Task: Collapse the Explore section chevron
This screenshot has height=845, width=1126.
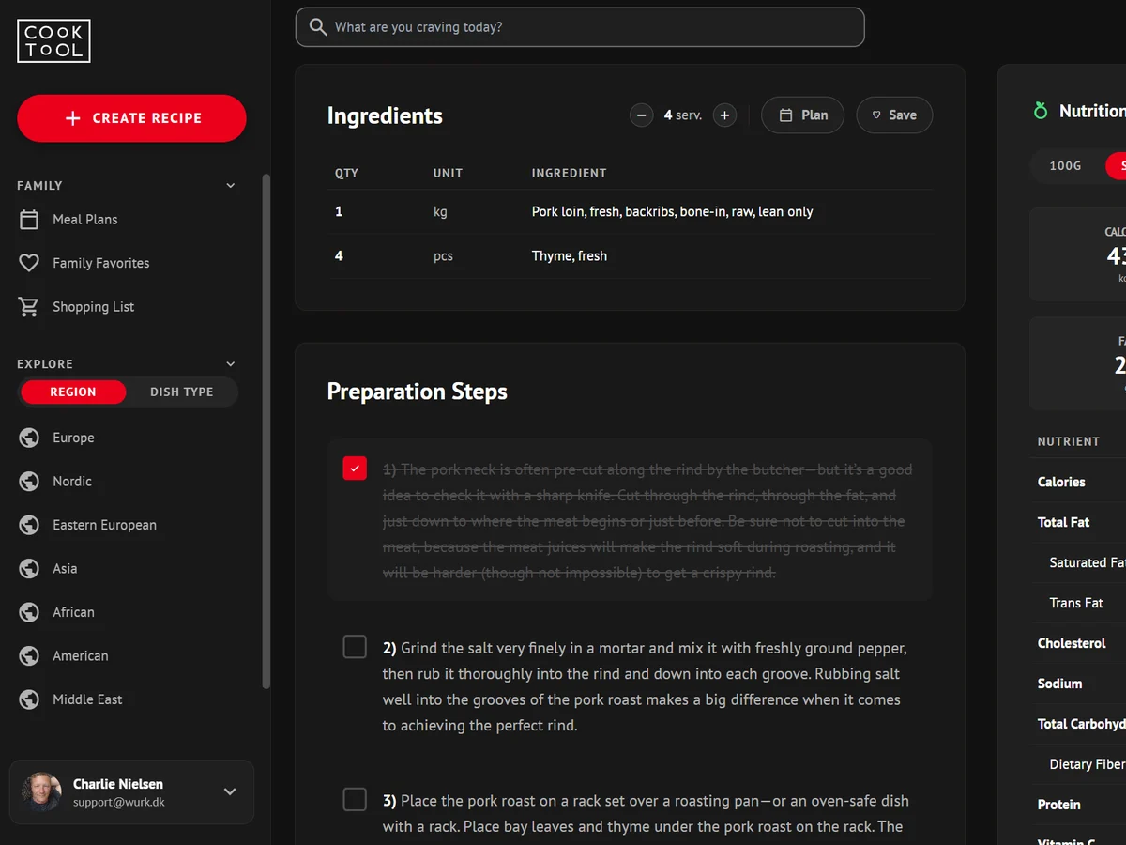Action: click(x=231, y=364)
